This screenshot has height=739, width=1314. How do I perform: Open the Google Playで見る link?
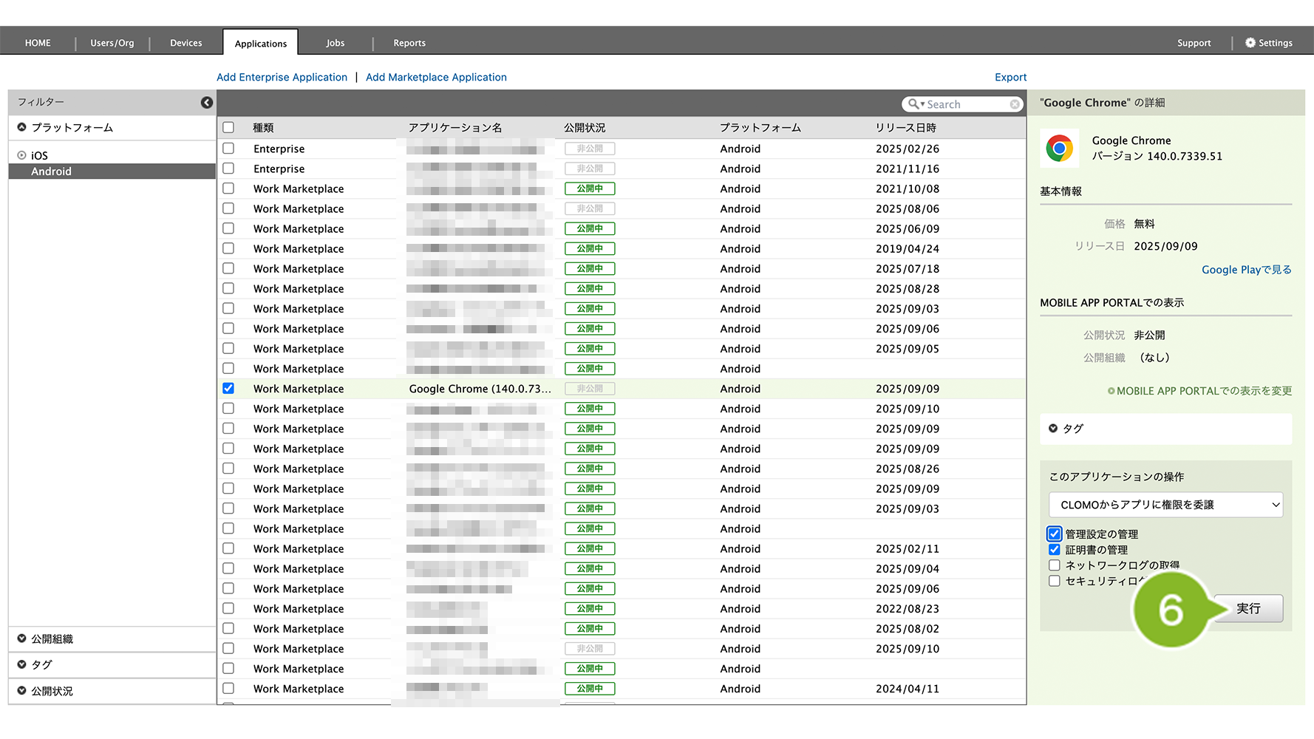point(1246,270)
